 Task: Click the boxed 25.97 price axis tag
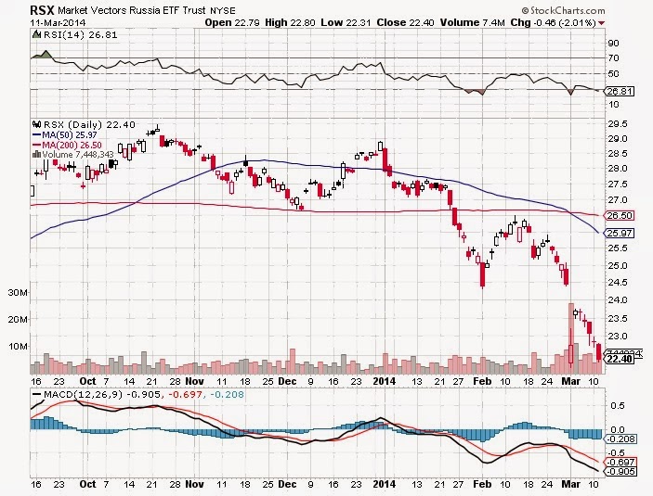click(x=620, y=234)
